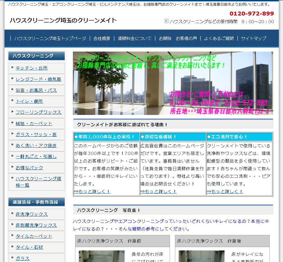The image size is (283, 262).
Task: Click the ◆年間1,000件以上の実績！ column header
Action: pyautogui.click(x=107, y=137)
